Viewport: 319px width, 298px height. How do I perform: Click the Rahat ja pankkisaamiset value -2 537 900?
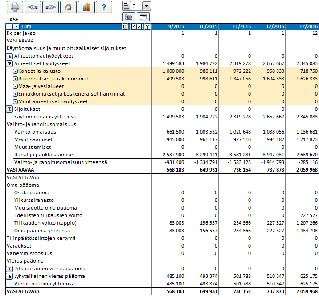(x=172, y=155)
